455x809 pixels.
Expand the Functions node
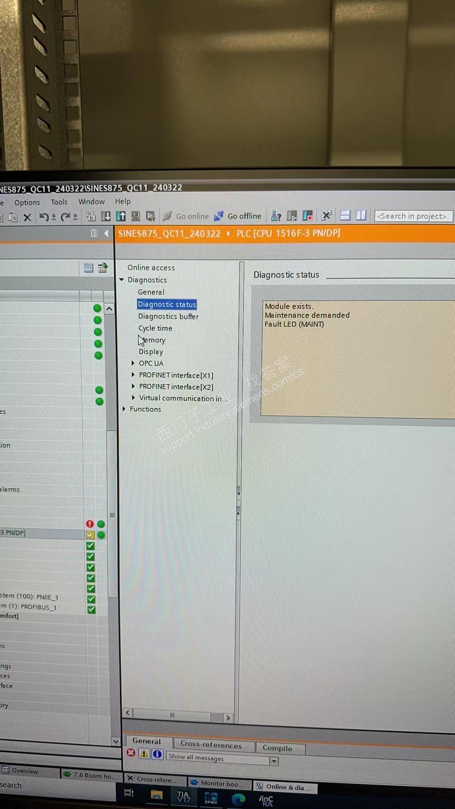tap(124, 409)
